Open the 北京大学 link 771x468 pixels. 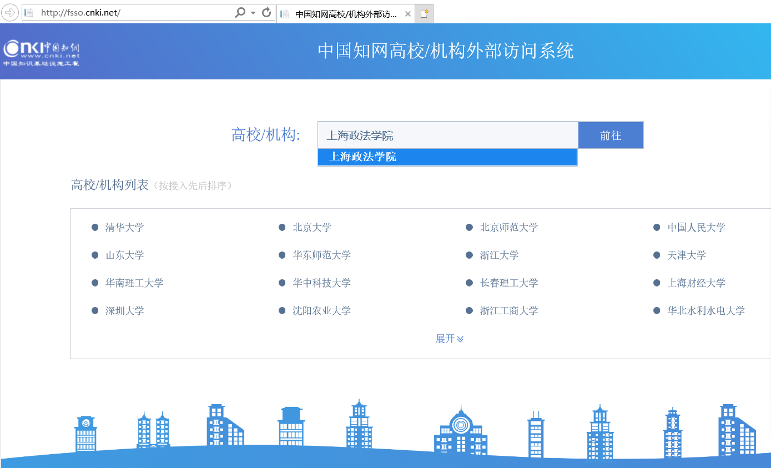tap(312, 228)
